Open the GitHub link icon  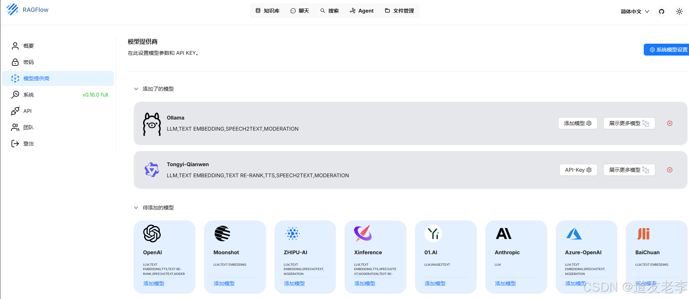(x=662, y=11)
